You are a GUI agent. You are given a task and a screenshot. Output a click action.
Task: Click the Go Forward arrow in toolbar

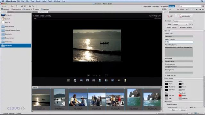5,6
